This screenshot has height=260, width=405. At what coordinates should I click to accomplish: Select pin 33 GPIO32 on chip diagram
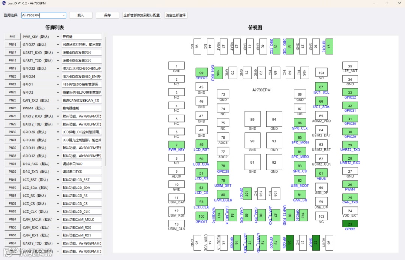click(x=350, y=92)
